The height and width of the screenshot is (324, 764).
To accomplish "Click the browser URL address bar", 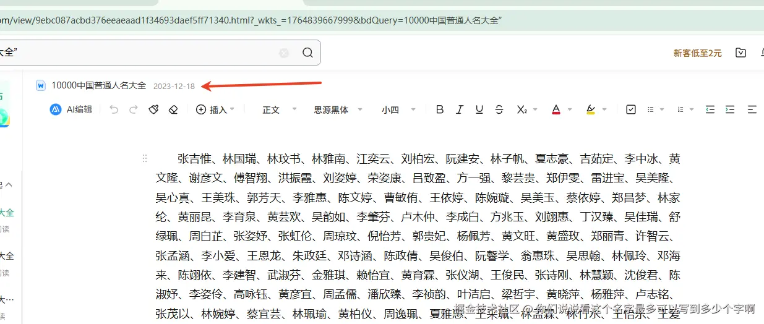I will (x=382, y=20).
